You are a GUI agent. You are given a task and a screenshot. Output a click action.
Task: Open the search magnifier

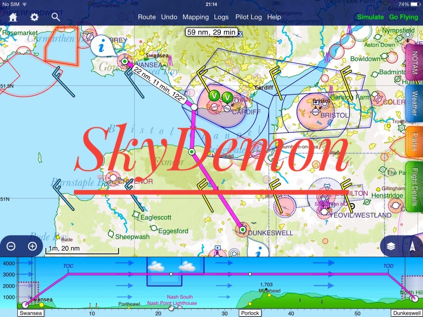click(x=55, y=17)
